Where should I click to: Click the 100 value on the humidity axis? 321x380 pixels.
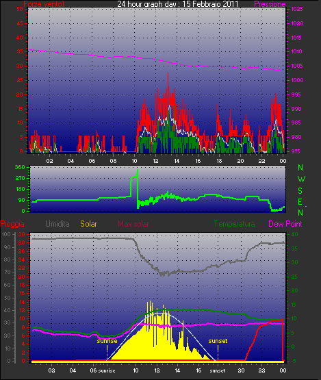click(6, 234)
